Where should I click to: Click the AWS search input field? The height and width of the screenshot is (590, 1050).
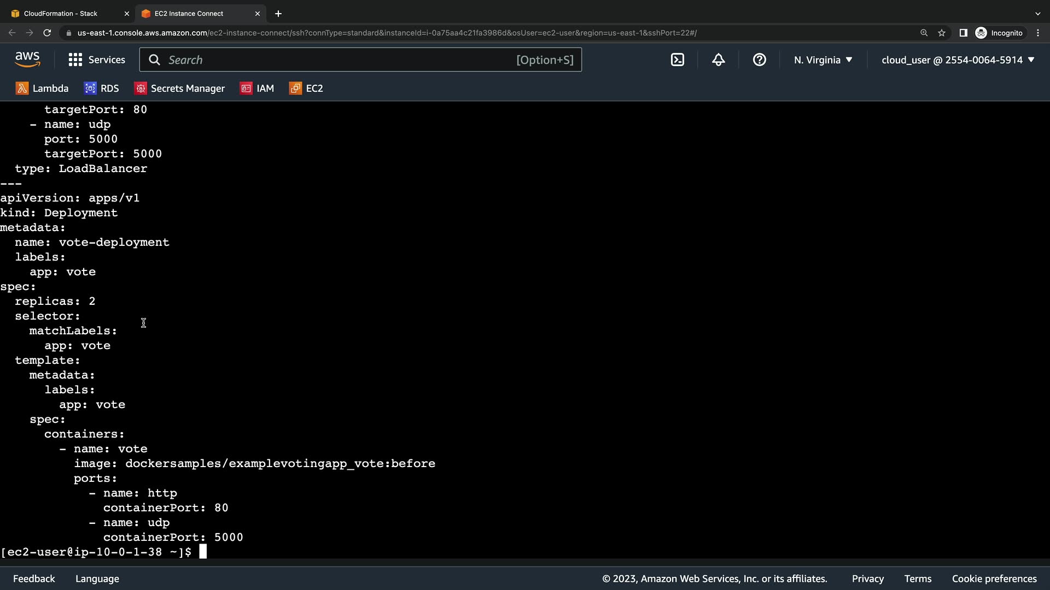click(339, 60)
